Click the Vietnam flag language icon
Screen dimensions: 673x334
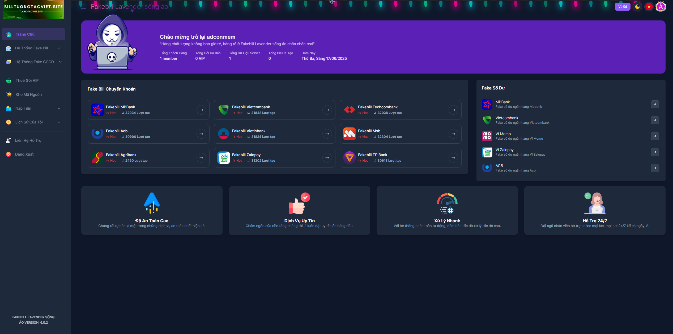pos(649,6)
